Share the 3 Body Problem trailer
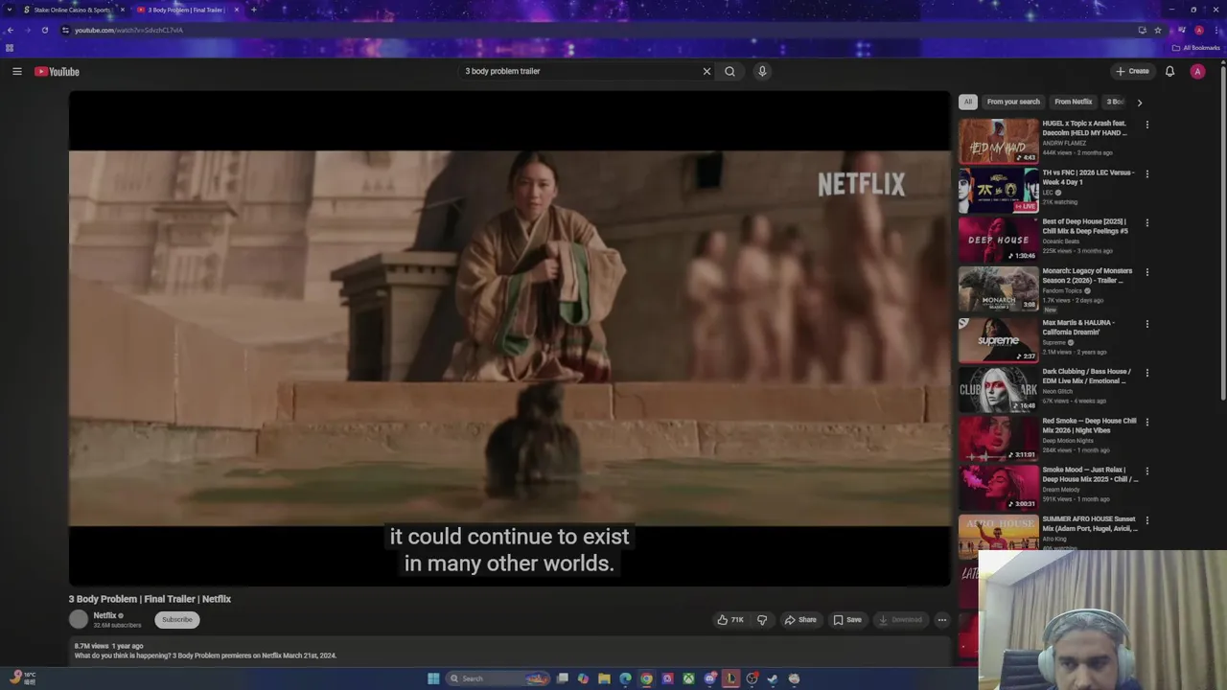This screenshot has width=1227, height=690. pos(800,619)
